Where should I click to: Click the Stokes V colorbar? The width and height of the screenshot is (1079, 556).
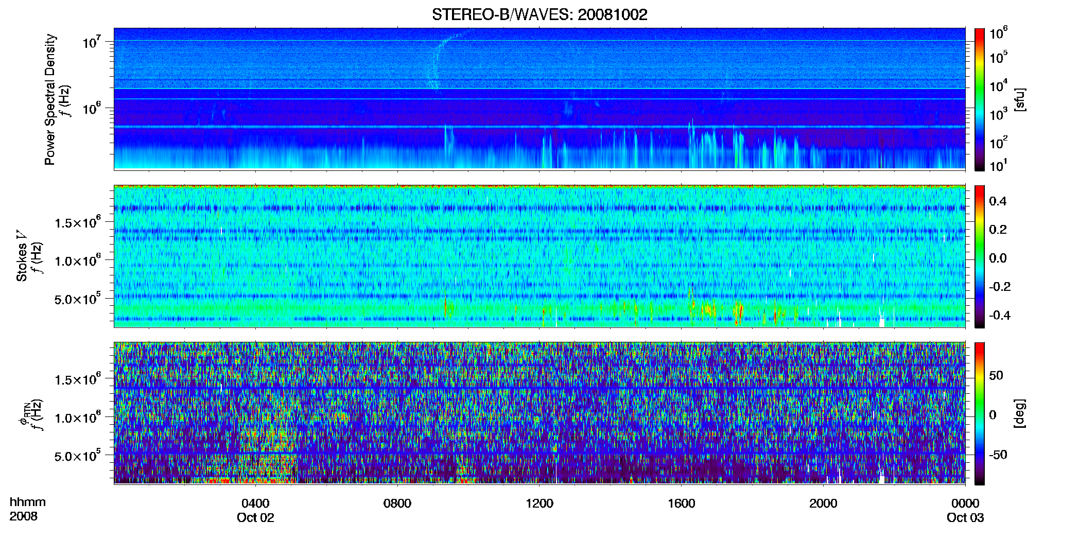[x=980, y=256]
